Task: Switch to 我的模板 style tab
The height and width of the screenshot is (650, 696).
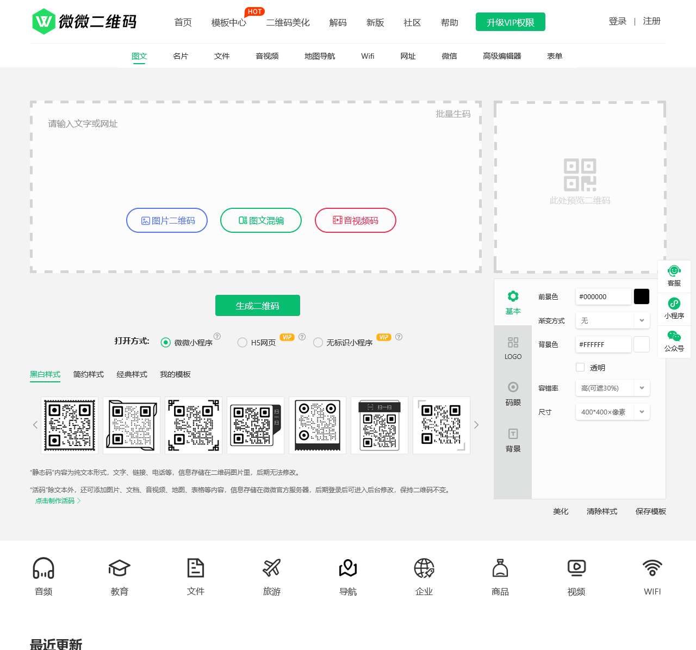Action: (x=175, y=374)
